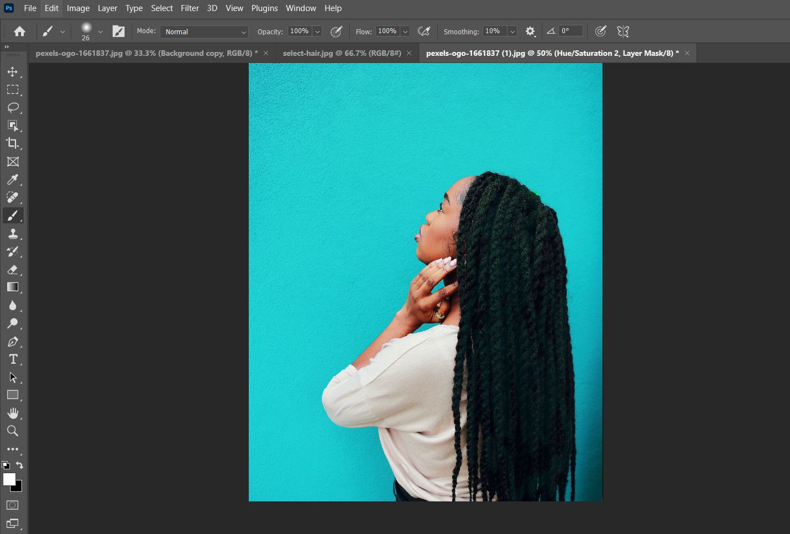Image resolution: width=790 pixels, height=534 pixels.
Task: Choose the Clone Stamp tool
Action: (13, 233)
